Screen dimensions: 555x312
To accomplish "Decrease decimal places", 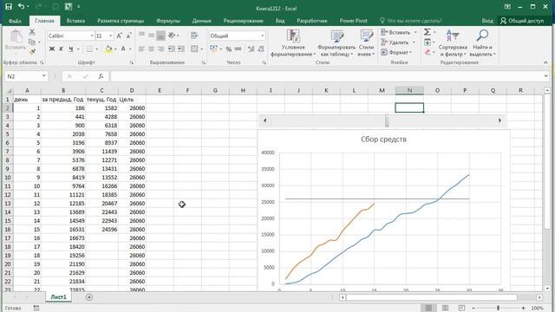I will 261,49.
